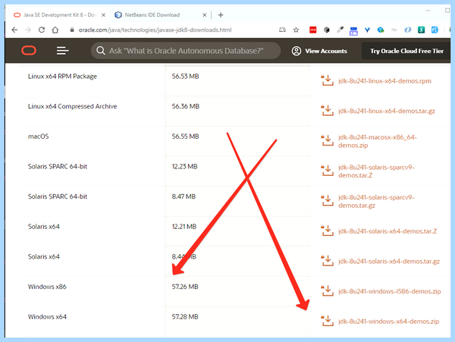This screenshot has height=342, width=455.
Task: Select the Windows x64 row label
Action: pos(47,317)
